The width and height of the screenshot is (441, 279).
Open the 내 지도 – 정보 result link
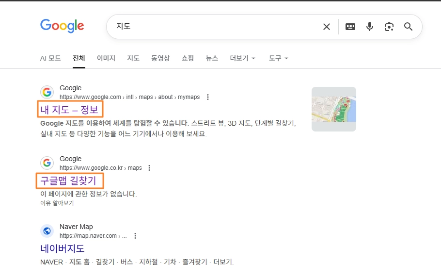point(69,110)
